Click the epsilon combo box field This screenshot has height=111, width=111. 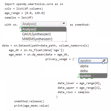[93, 61]
